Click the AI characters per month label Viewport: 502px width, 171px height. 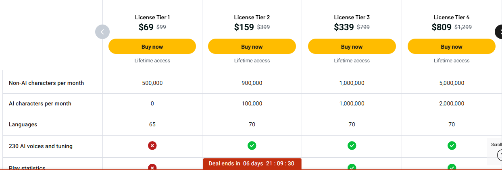point(40,104)
